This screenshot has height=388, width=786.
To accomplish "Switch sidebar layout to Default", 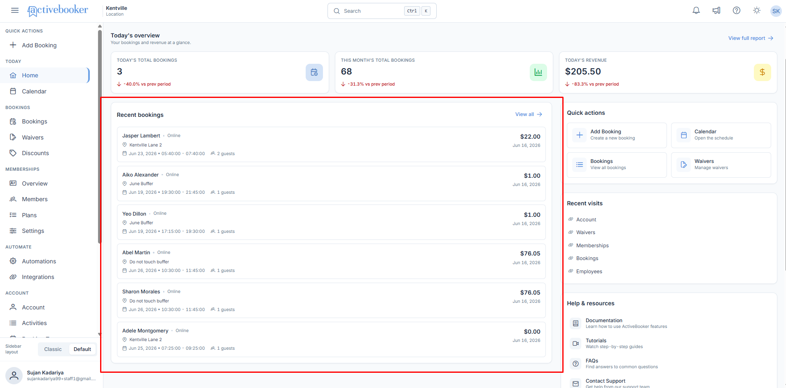I will tap(82, 349).
